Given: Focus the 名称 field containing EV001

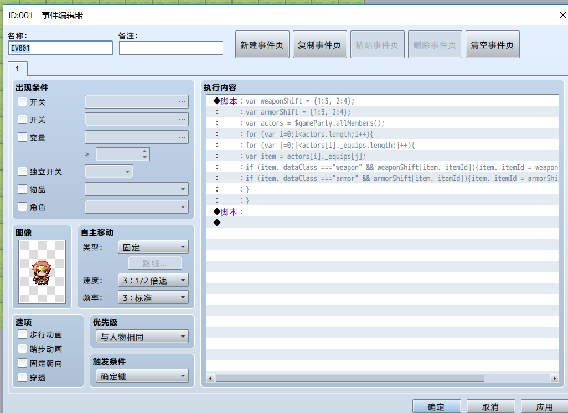Looking at the screenshot, I should tap(60, 48).
